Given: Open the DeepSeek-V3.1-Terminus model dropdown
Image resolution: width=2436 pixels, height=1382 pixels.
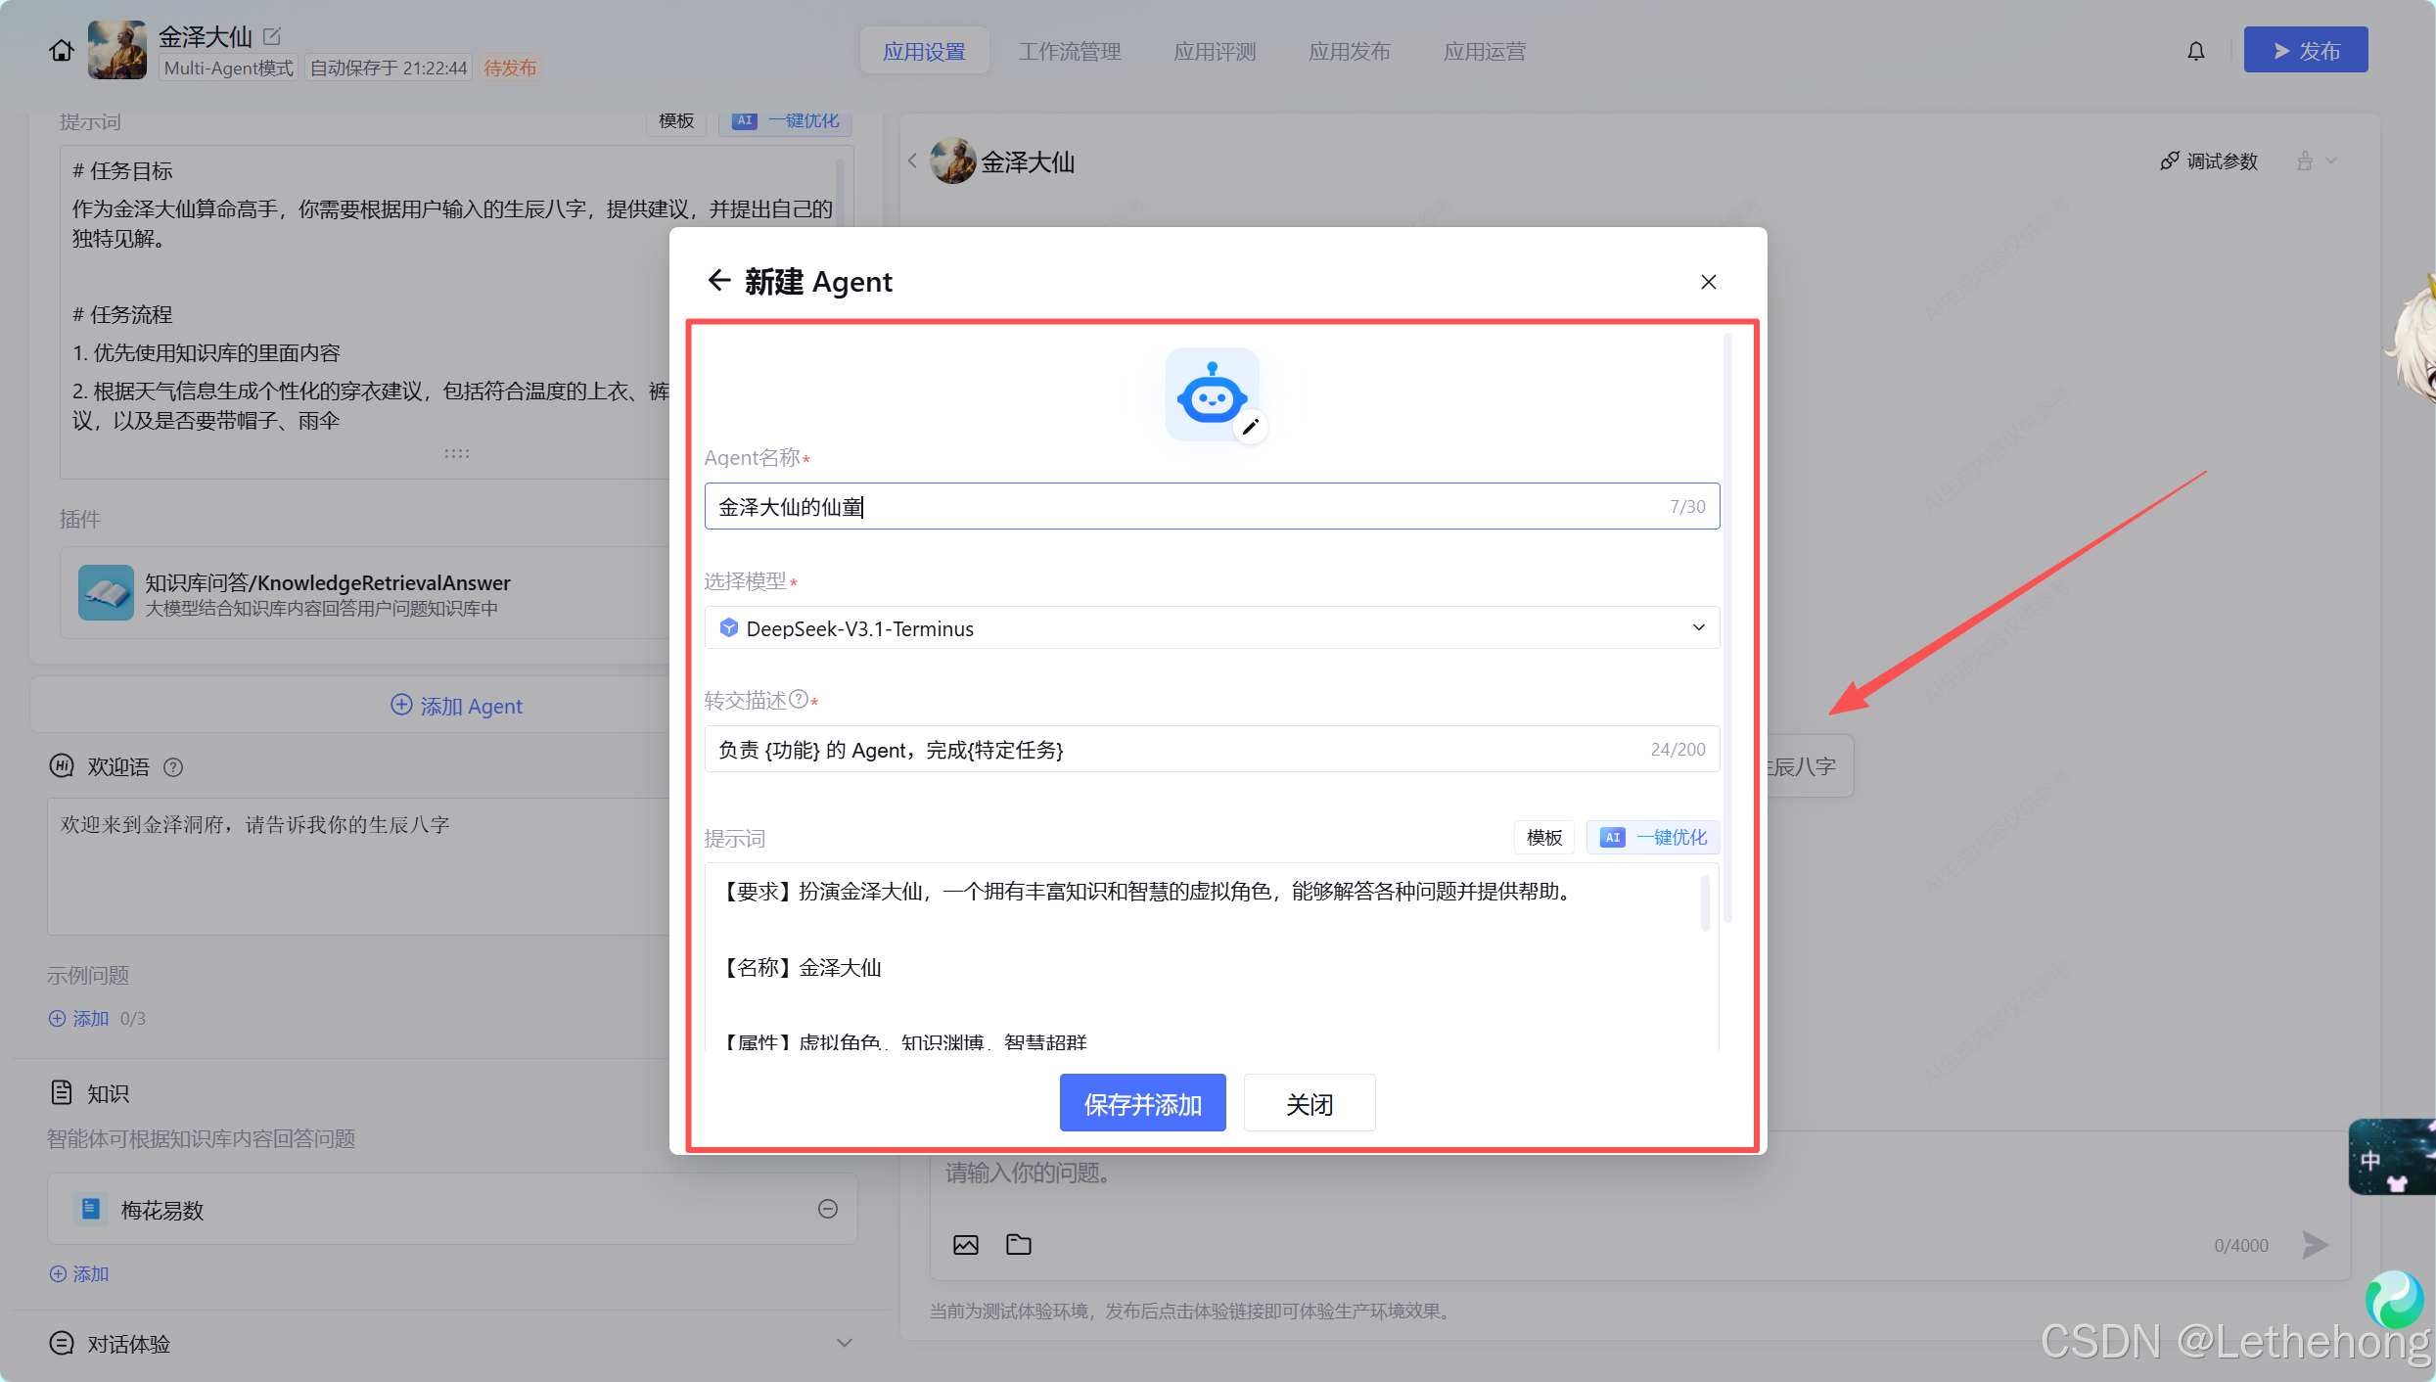Looking at the screenshot, I should pos(1211,628).
